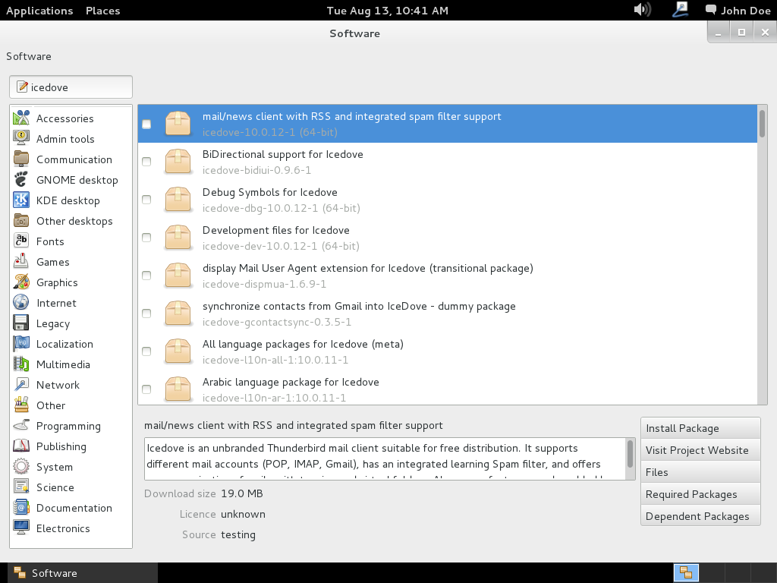
Task: View Dependent Packages
Action: [700, 516]
